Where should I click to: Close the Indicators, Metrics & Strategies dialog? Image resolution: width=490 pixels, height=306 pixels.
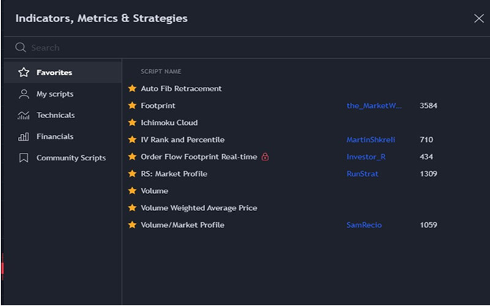click(478, 18)
